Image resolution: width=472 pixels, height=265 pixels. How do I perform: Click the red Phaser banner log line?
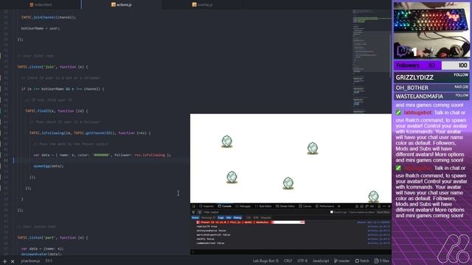251,222
